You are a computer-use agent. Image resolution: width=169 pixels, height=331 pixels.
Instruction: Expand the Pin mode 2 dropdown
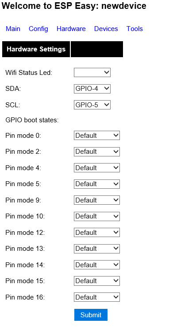97,152
